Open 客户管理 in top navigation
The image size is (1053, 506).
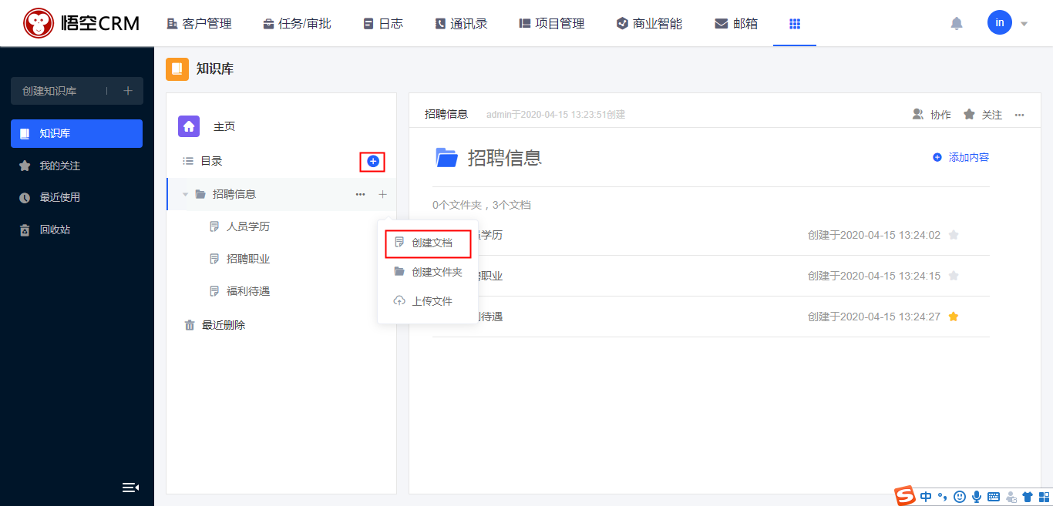tap(199, 24)
